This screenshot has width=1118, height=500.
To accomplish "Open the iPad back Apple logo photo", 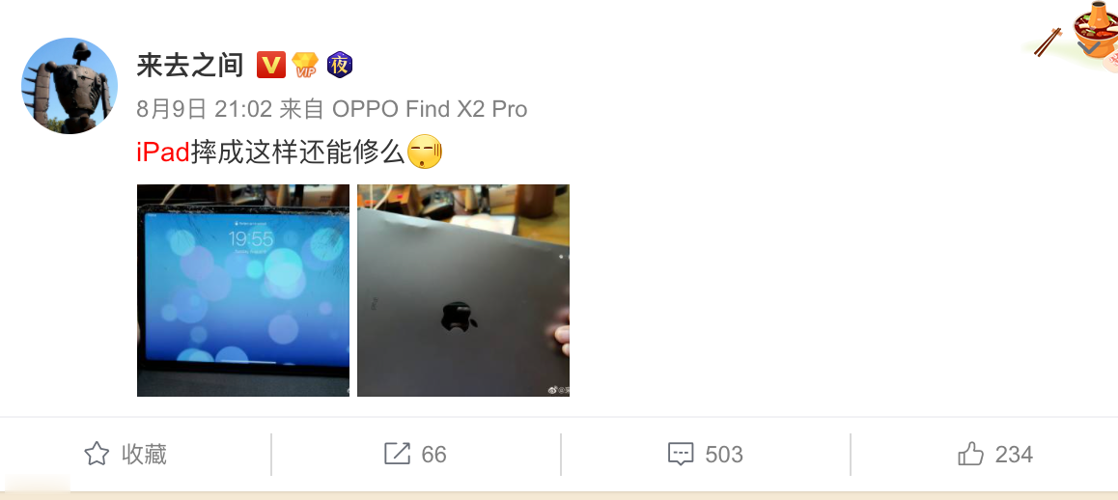I will (x=463, y=291).
